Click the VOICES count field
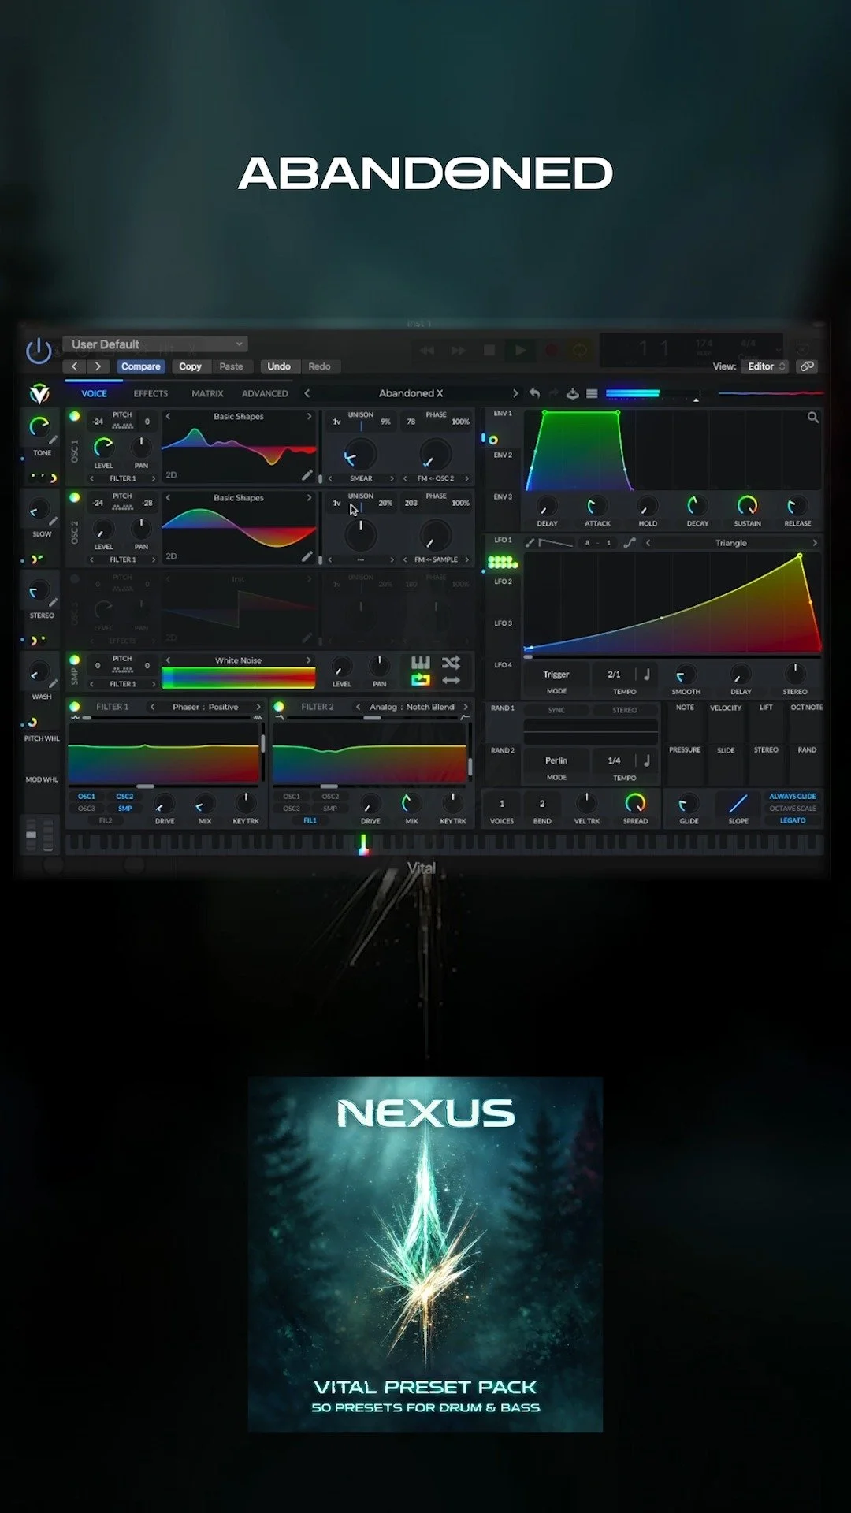 (x=502, y=804)
